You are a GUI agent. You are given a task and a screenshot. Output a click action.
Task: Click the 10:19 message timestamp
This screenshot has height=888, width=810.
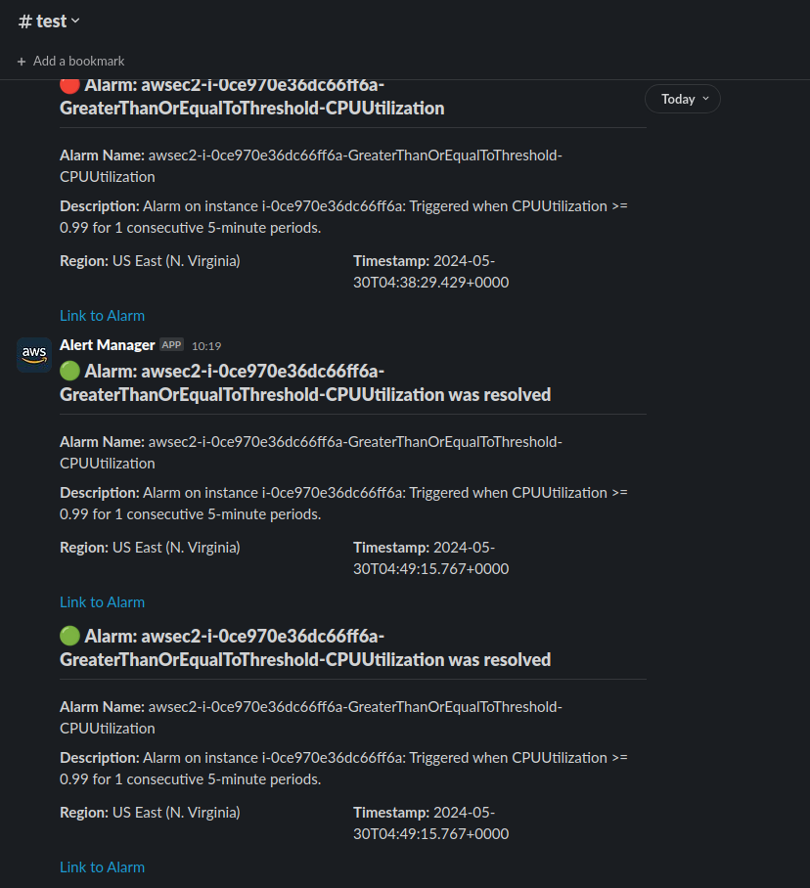click(x=206, y=346)
